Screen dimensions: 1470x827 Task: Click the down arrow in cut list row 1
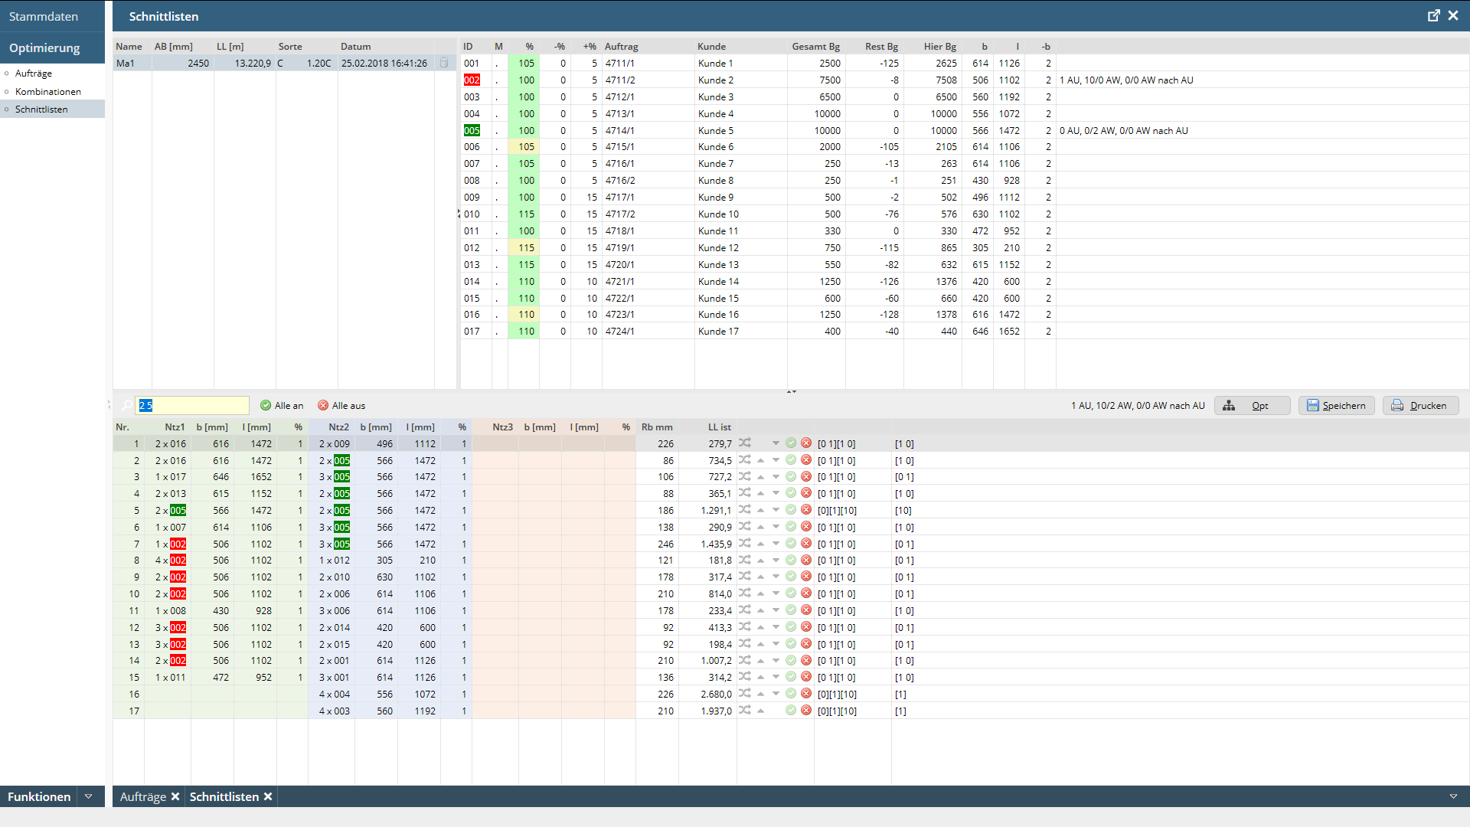[776, 444]
